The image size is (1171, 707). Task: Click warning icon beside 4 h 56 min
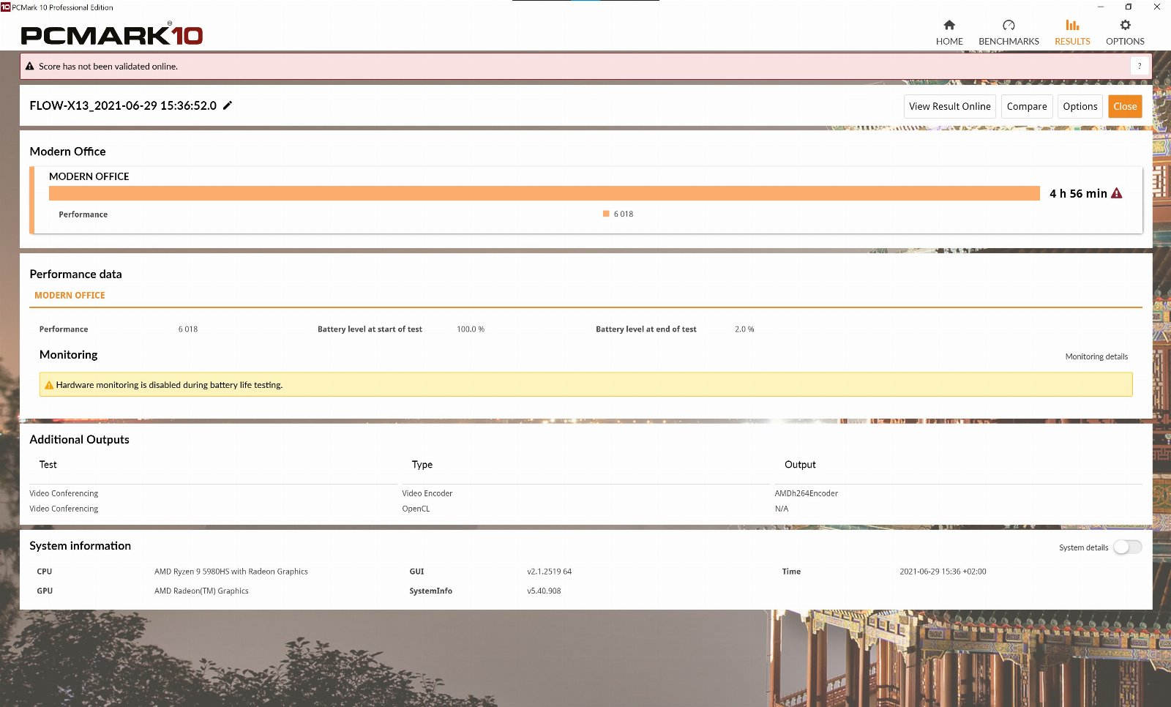(1117, 193)
